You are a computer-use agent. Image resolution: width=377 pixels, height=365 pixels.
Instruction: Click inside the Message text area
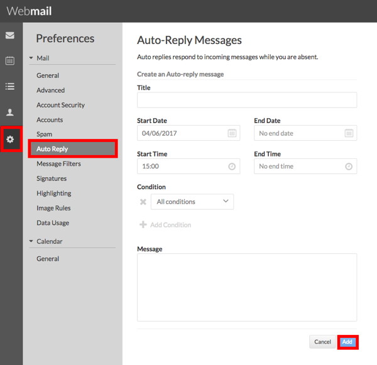tap(247, 287)
